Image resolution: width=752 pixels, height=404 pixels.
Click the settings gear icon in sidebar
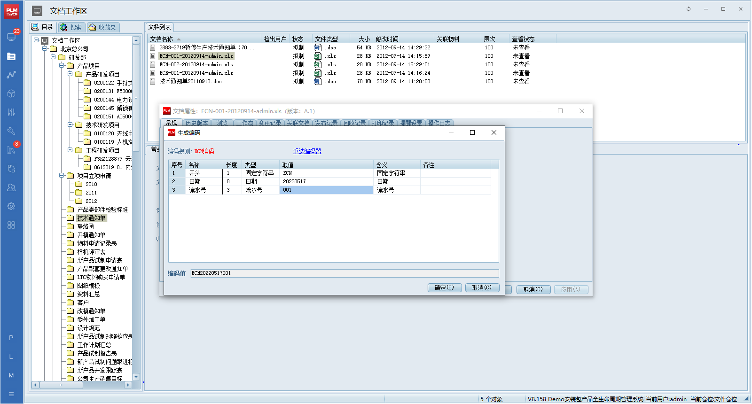pos(11,206)
